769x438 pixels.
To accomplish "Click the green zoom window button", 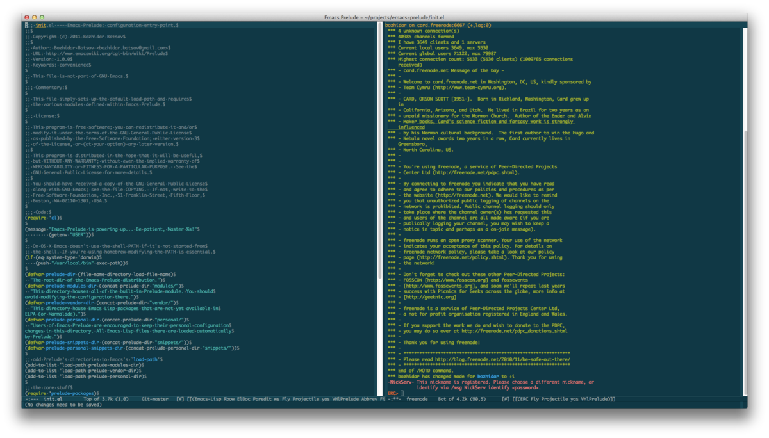I will 42,17.
